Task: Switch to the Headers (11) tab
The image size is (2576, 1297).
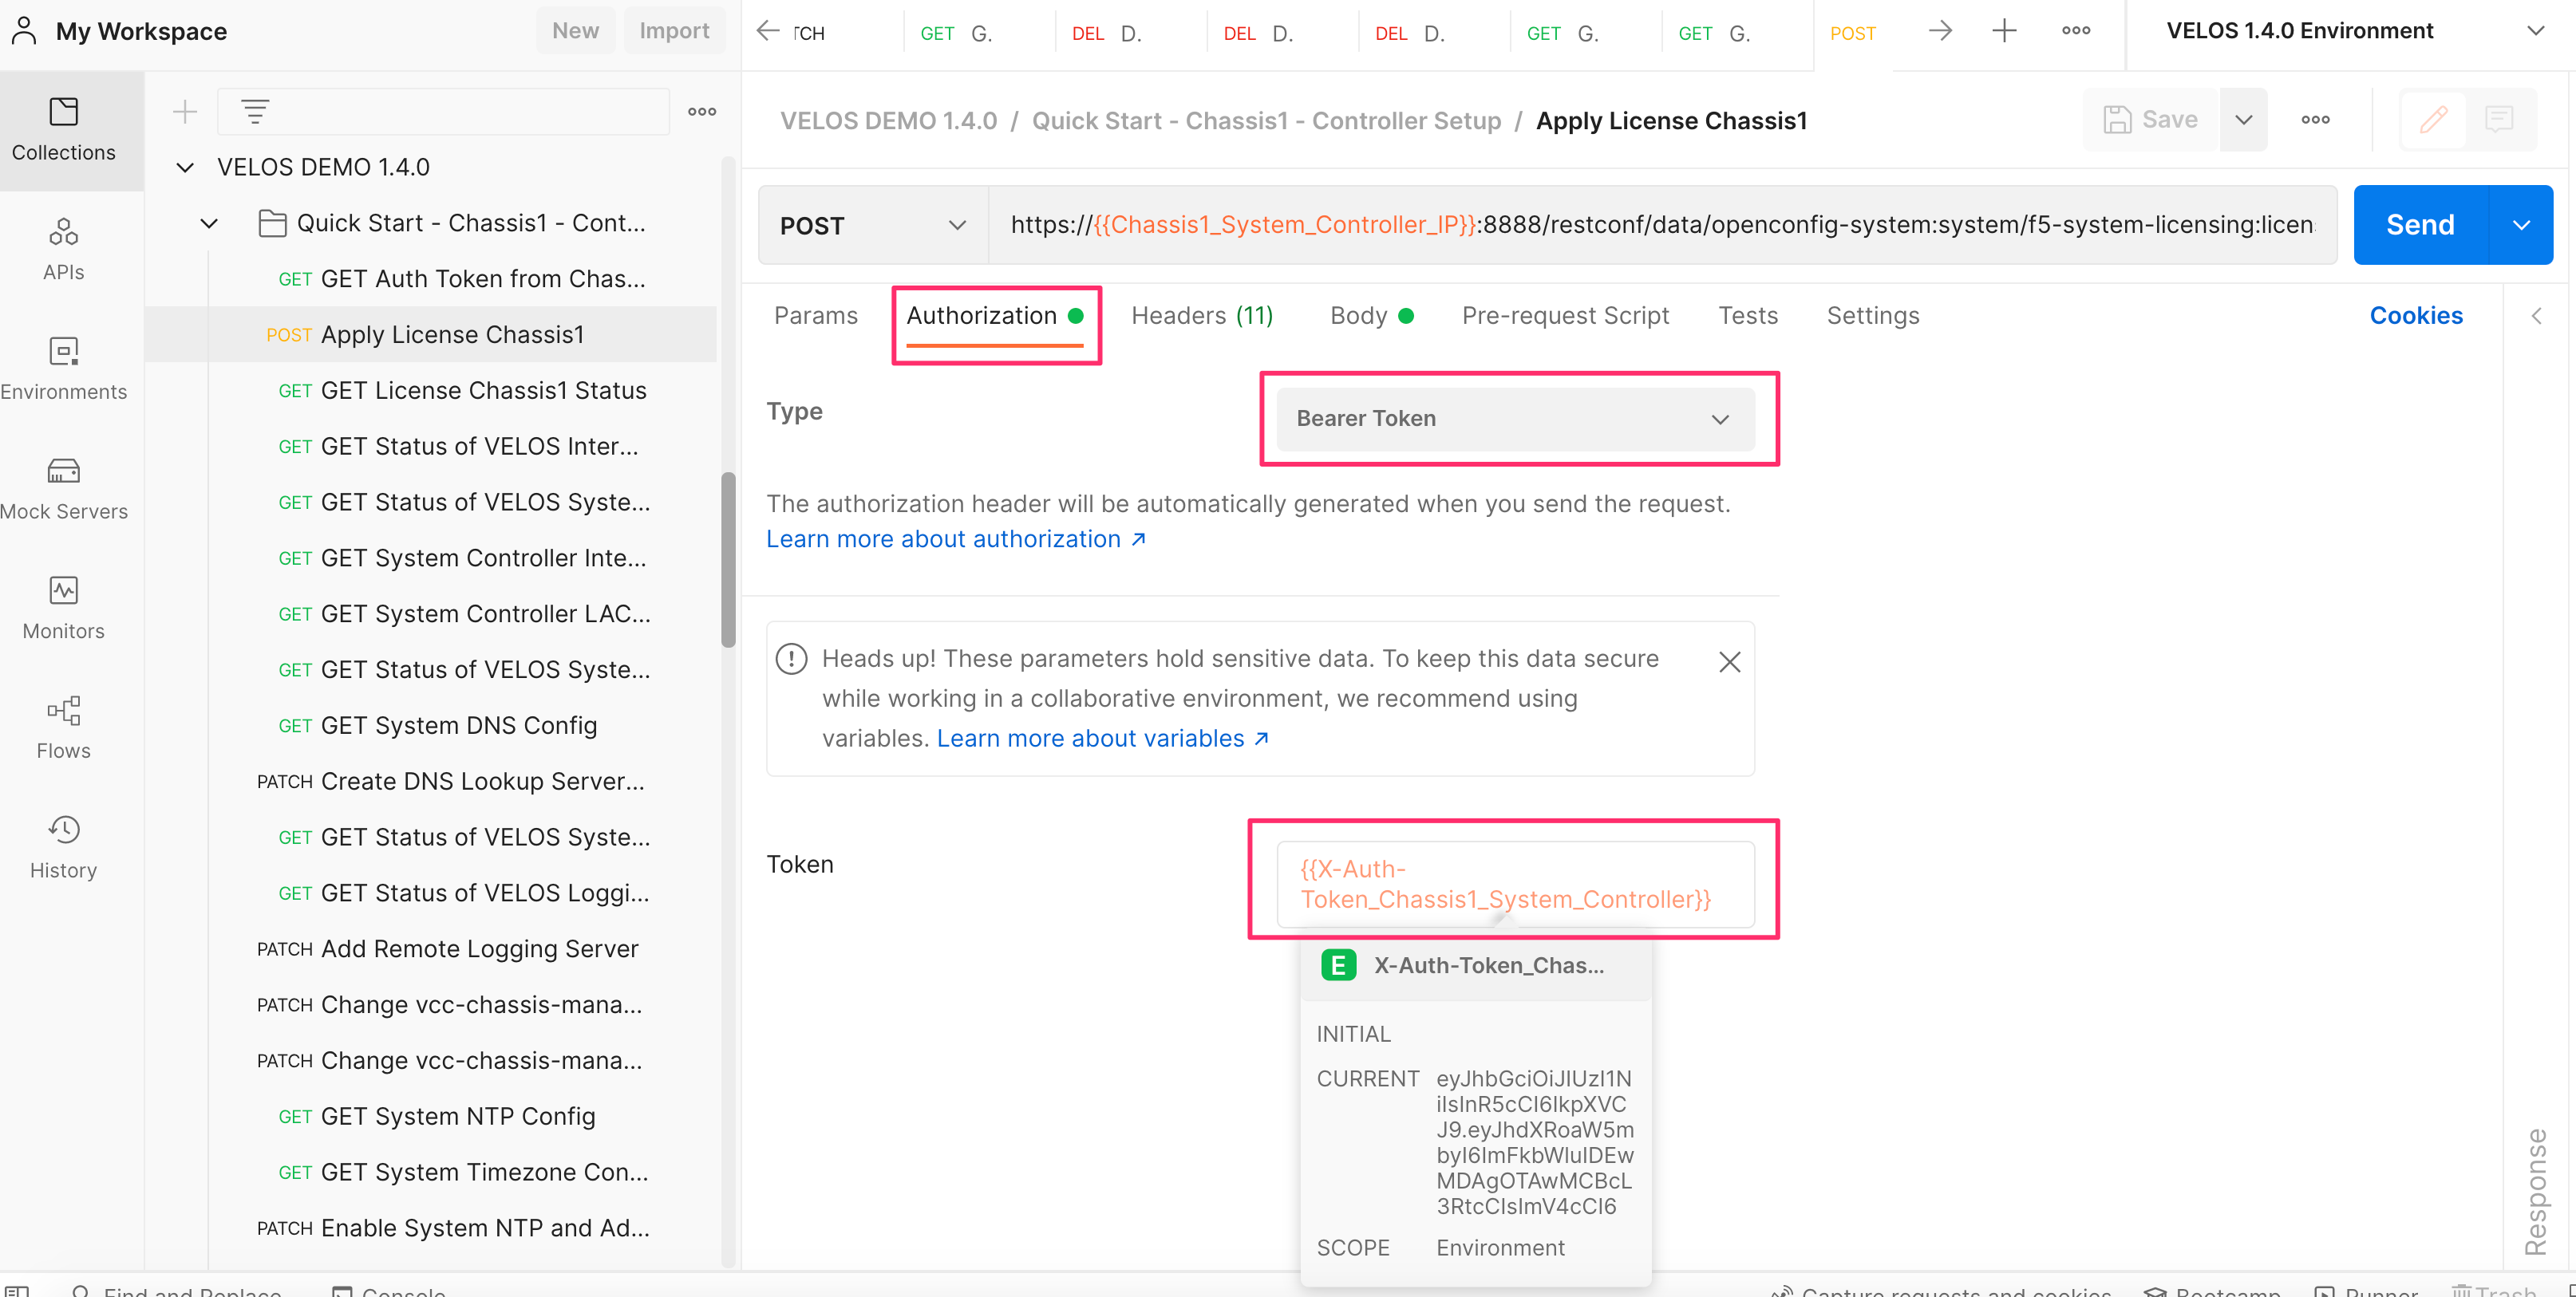Action: 1201,316
